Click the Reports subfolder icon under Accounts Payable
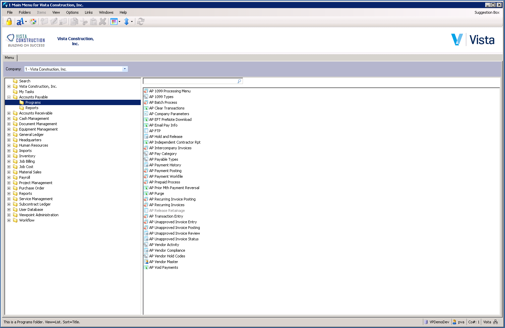 tap(22, 108)
